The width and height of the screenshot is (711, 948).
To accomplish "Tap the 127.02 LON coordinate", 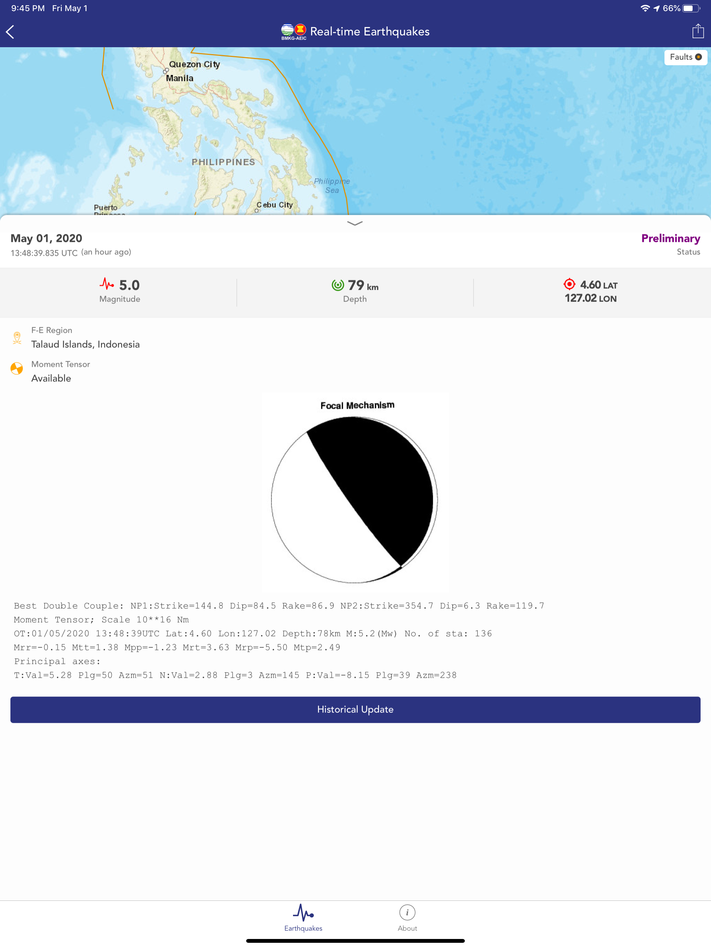I will (591, 298).
